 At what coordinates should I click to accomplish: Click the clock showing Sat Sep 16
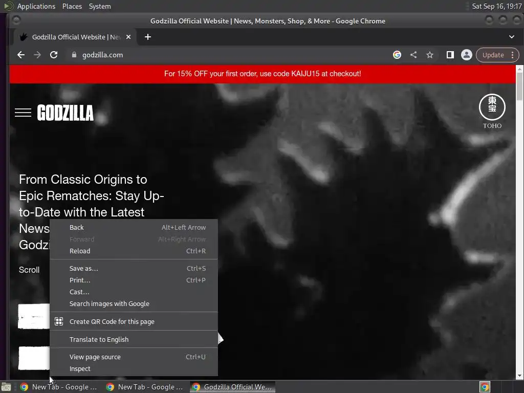pos(496,6)
